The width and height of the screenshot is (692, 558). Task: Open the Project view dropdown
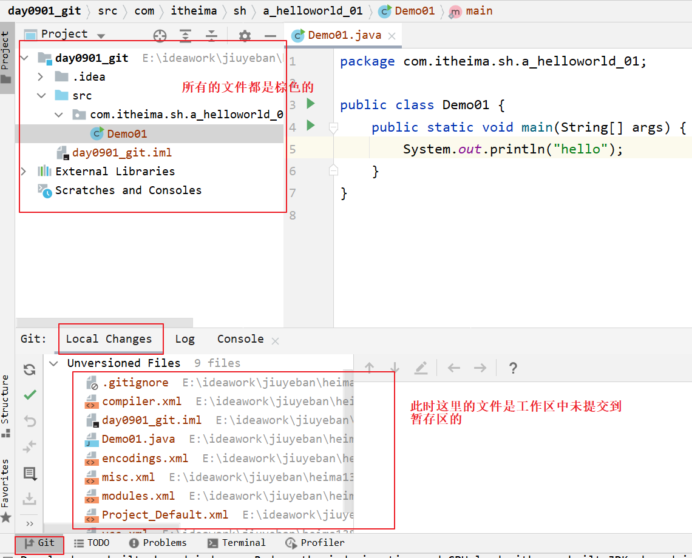click(x=101, y=36)
